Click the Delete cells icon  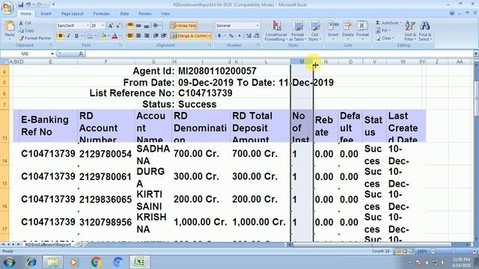tap(347, 26)
